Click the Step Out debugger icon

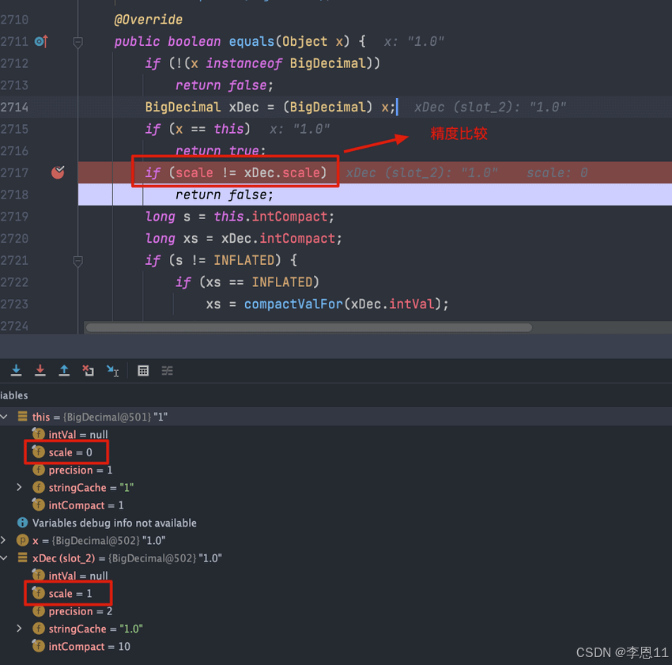coord(64,370)
